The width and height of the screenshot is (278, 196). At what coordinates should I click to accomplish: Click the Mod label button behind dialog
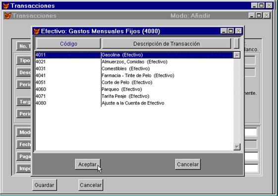point(24,132)
